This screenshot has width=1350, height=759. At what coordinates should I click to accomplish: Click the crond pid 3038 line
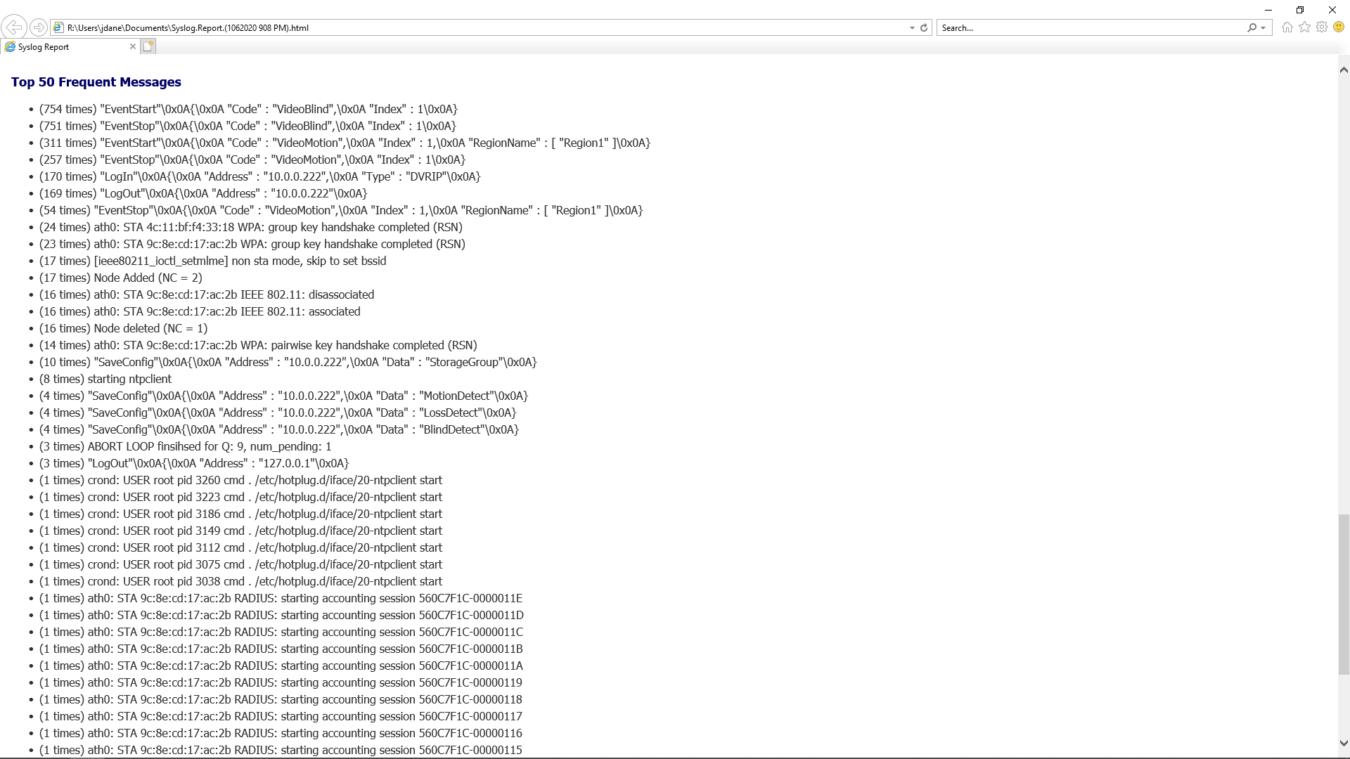(240, 582)
